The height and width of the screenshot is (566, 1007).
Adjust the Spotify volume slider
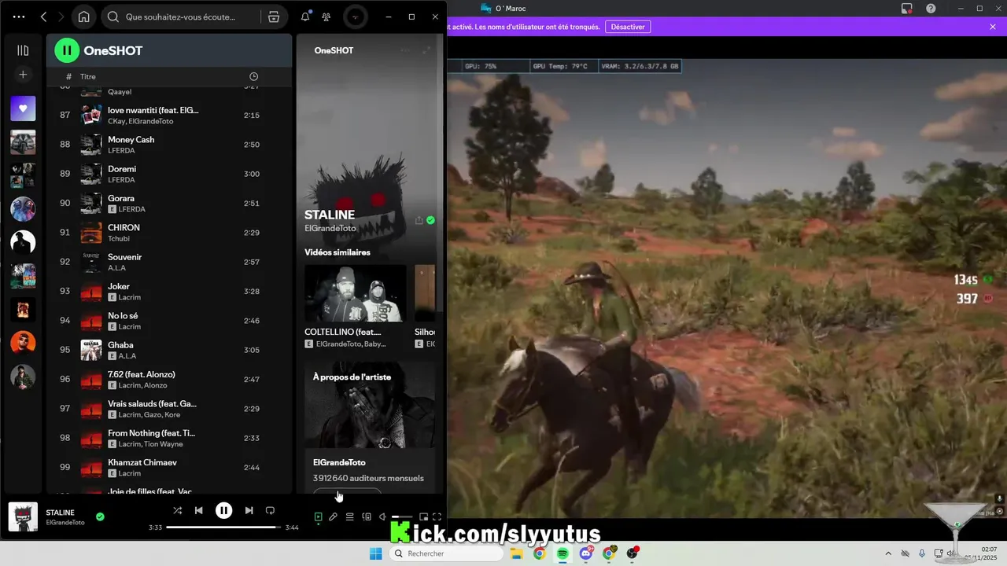point(402,517)
